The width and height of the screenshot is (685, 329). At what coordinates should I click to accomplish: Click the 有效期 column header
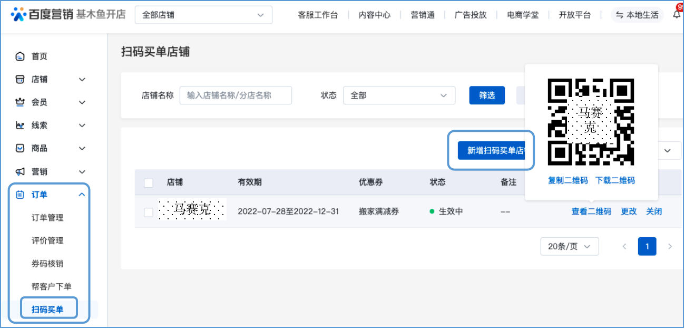coord(250,182)
